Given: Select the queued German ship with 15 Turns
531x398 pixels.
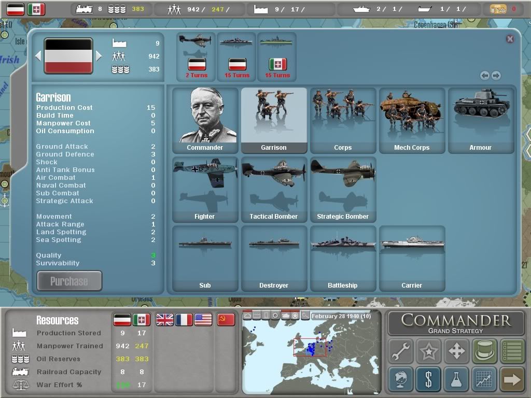Looking at the screenshot, I should pyautogui.click(x=236, y=57).
